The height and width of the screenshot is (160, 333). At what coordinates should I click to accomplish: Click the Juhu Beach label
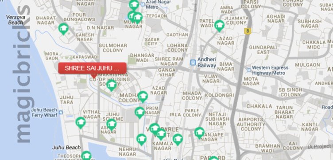(x=66, y=147)
